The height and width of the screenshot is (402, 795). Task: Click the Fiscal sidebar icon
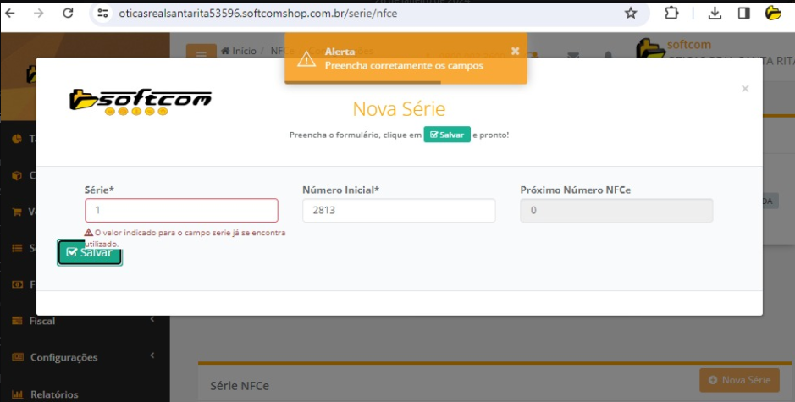(17, 321)
